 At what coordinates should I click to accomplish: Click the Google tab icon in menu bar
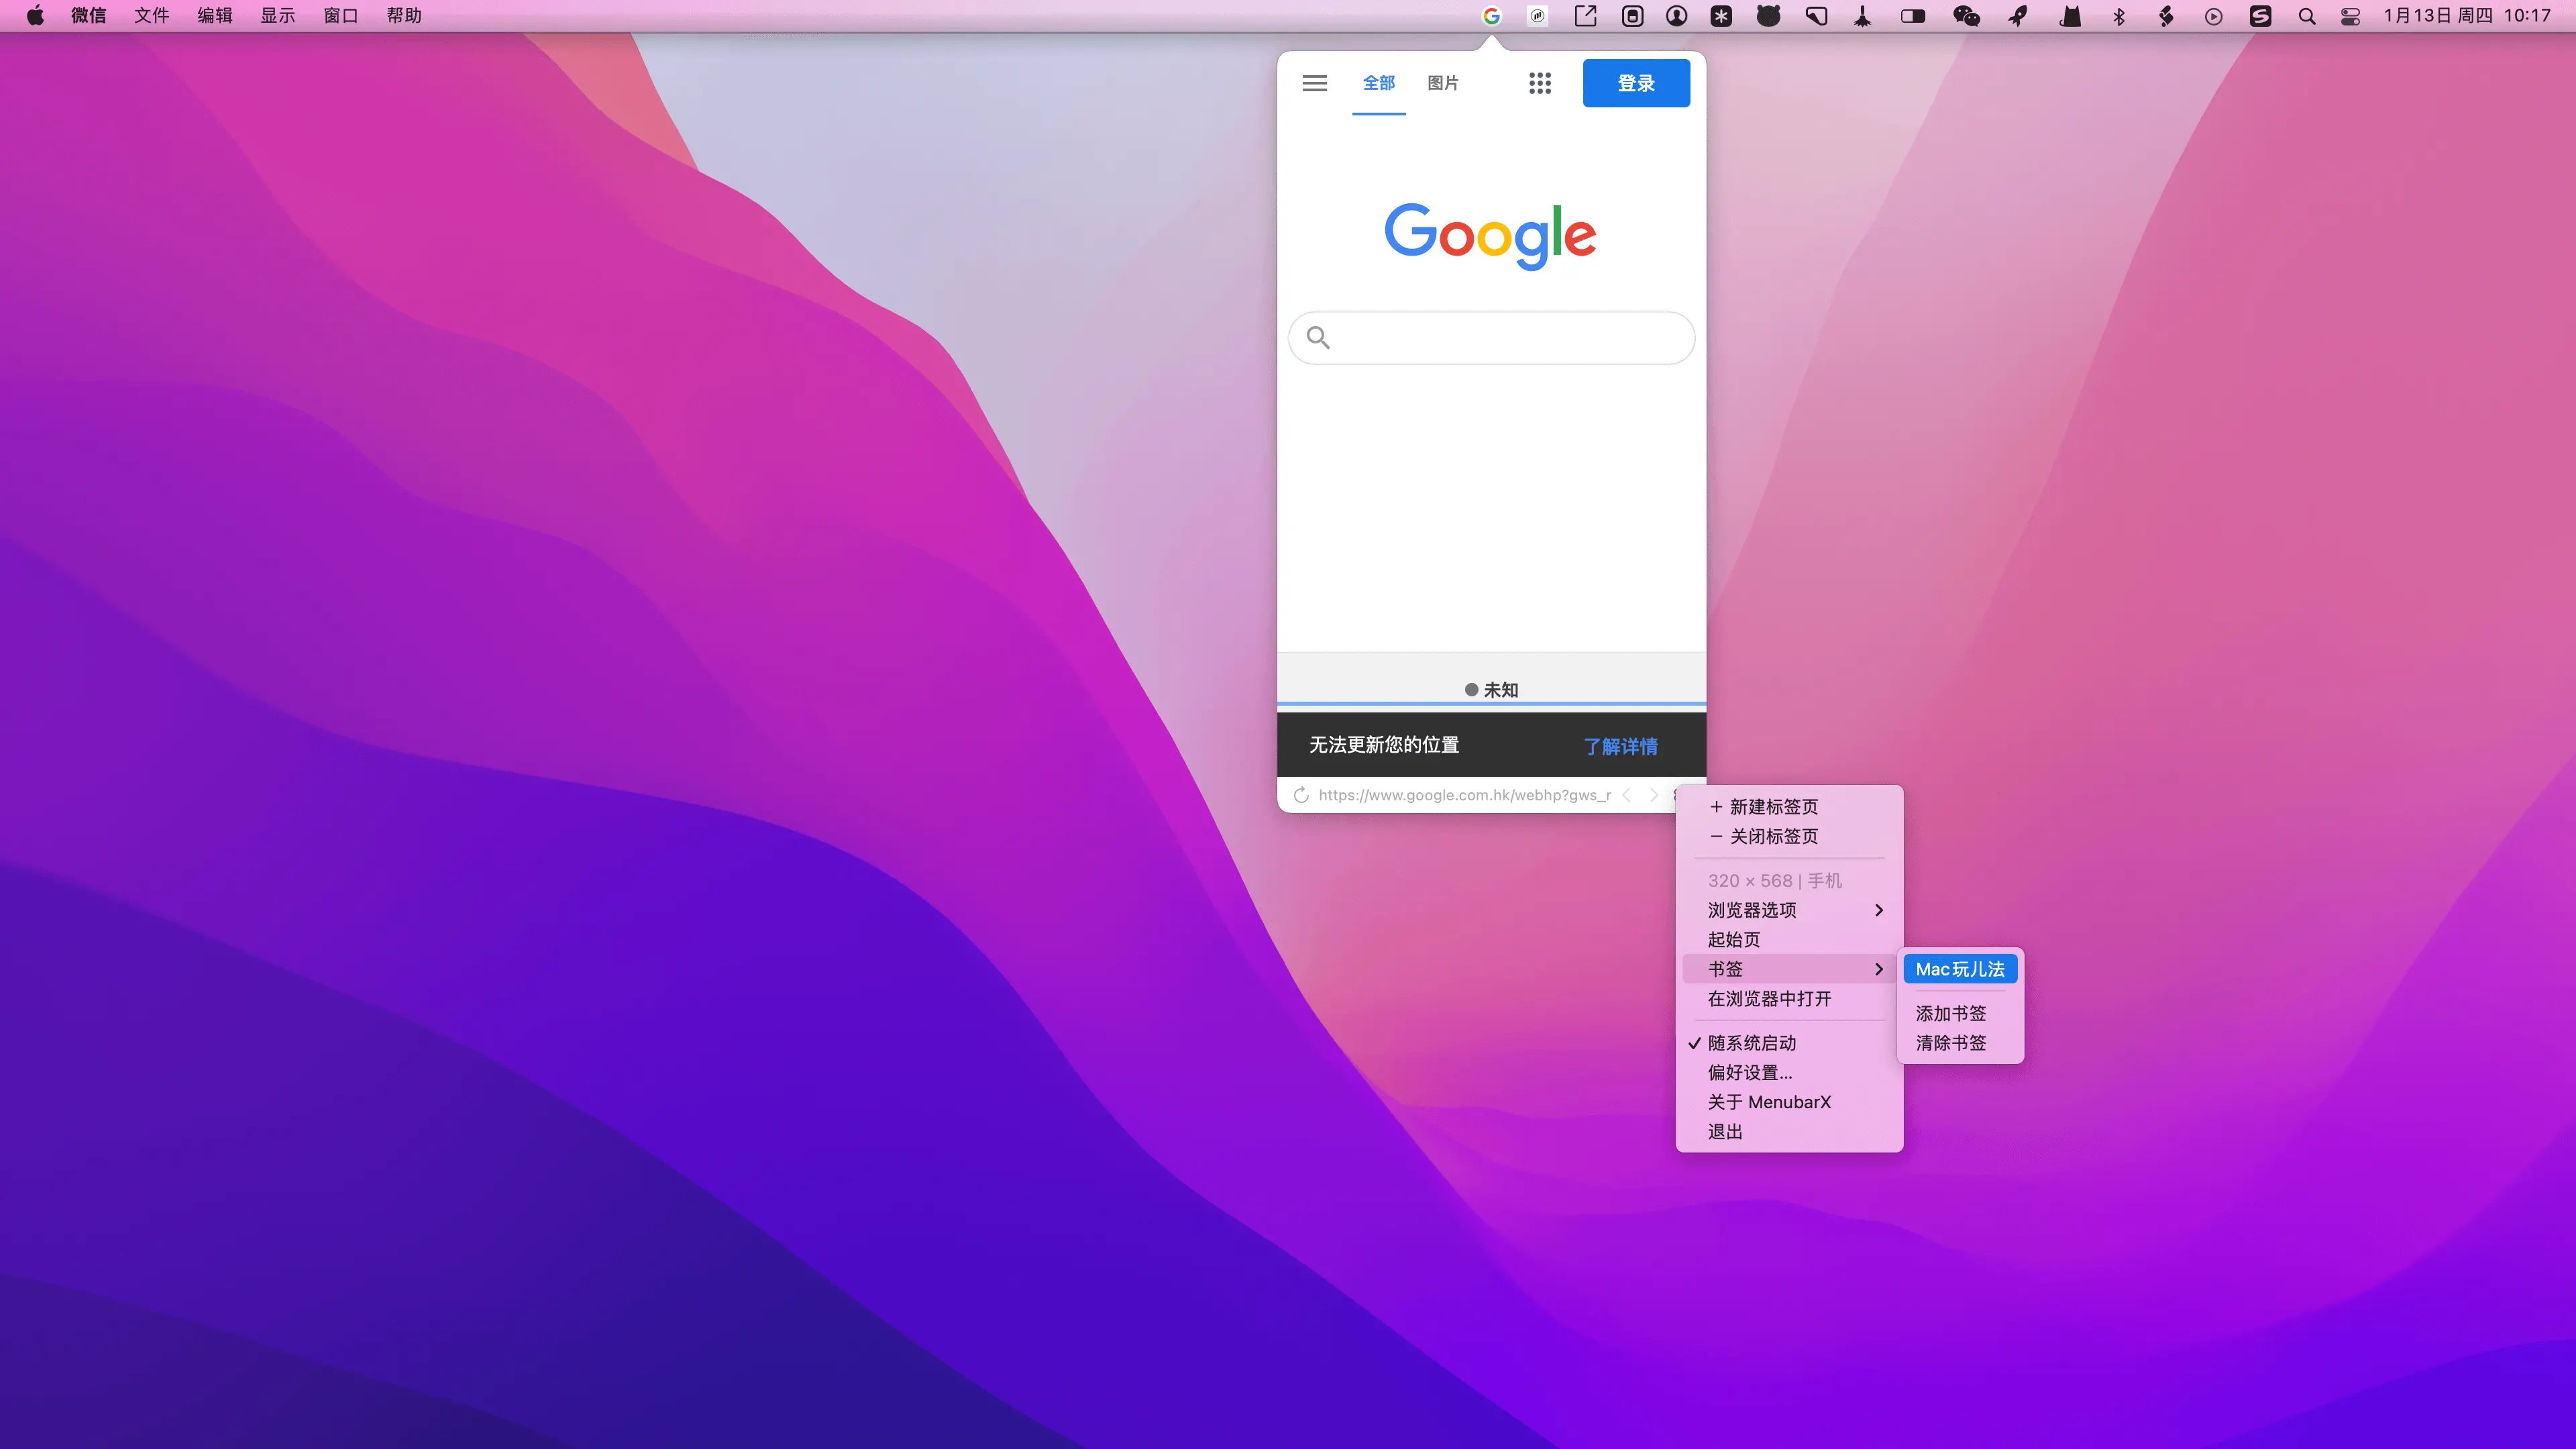point(1491,16)
